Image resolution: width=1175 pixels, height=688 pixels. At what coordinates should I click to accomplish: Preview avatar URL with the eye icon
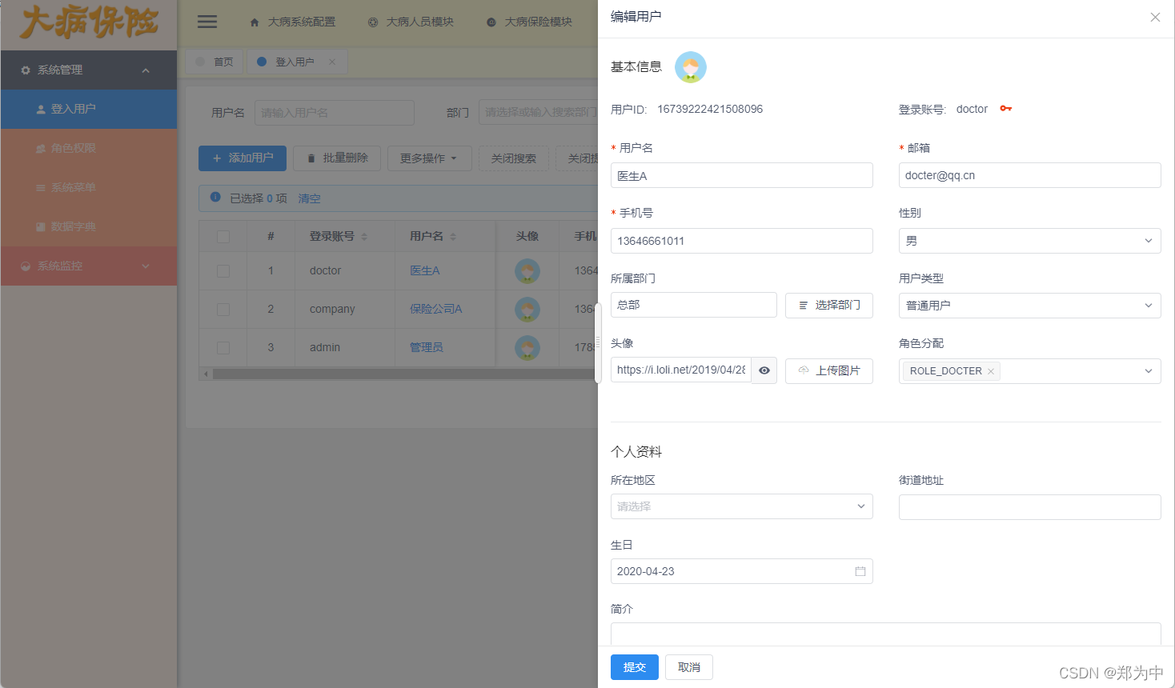[x=764, y=370]
